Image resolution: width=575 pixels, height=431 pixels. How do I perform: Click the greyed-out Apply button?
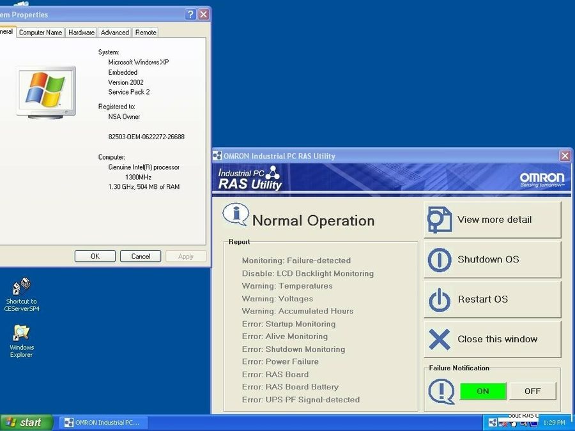click(186, 256)
